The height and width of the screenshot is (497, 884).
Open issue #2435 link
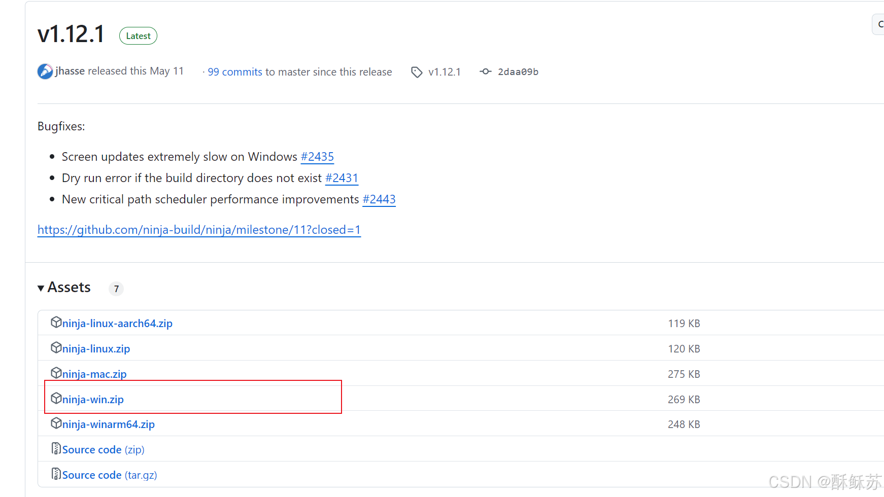coord(317,157)
